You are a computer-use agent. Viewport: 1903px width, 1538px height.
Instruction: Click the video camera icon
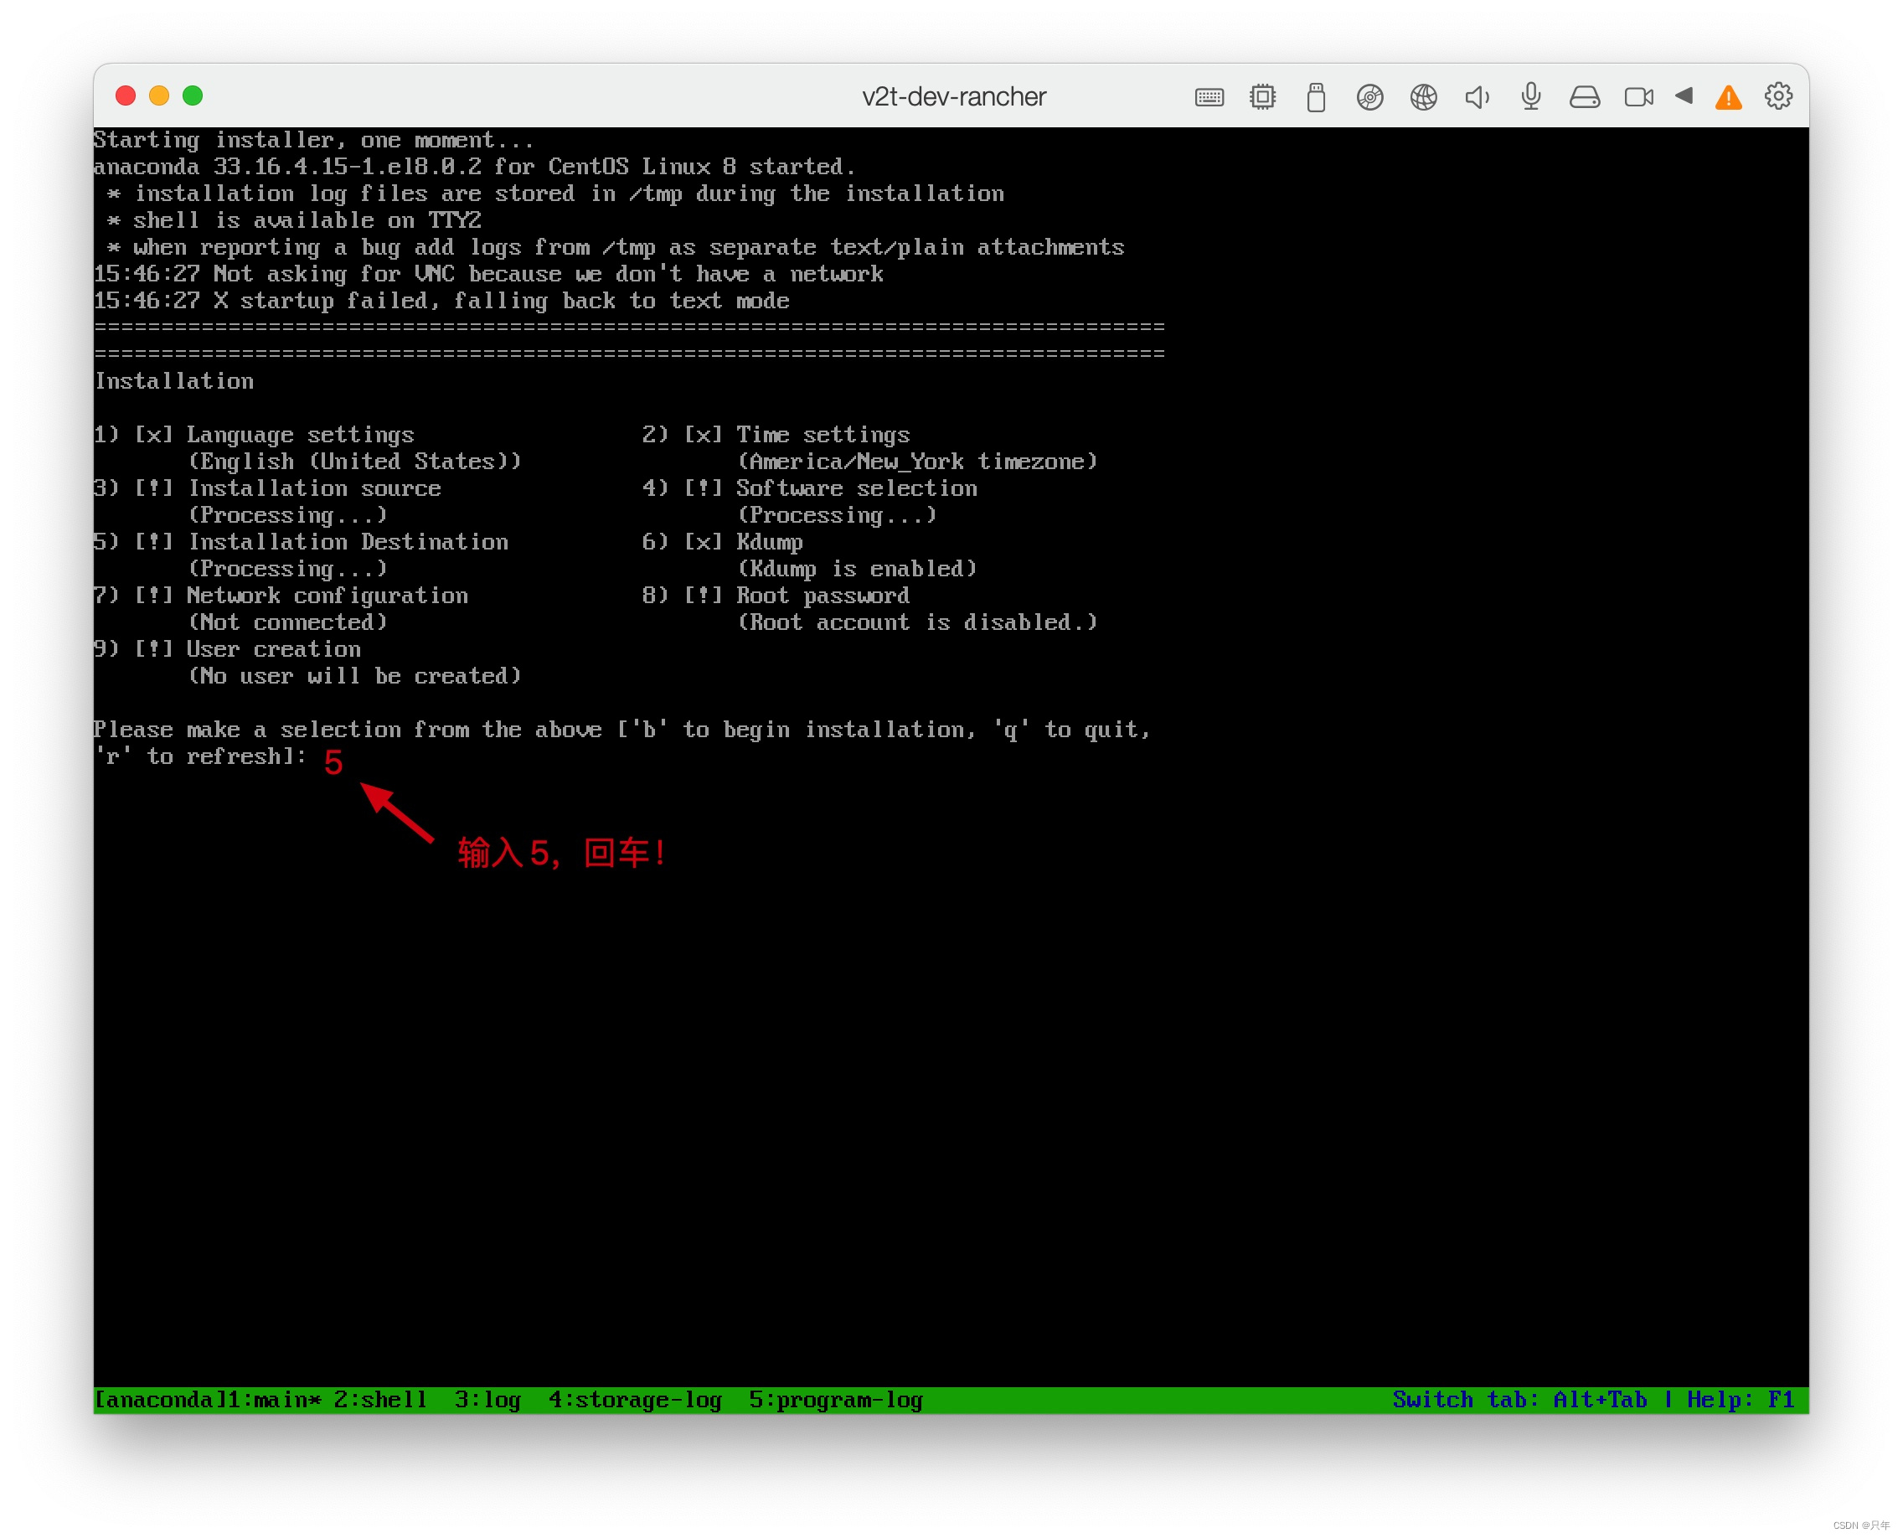tap(1638, 96)
